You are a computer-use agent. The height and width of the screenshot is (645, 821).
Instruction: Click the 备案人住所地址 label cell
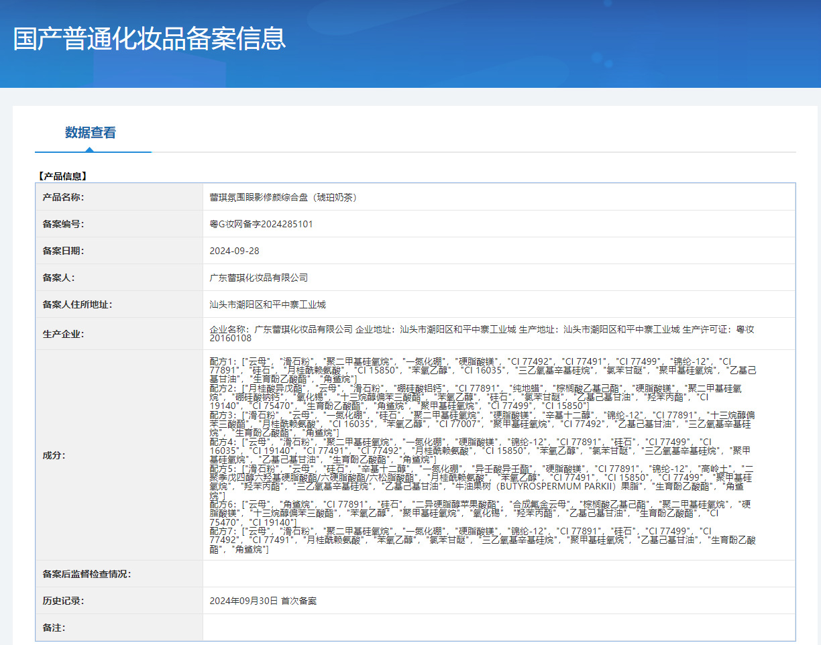pyautogui.click(x=119, y=304)
